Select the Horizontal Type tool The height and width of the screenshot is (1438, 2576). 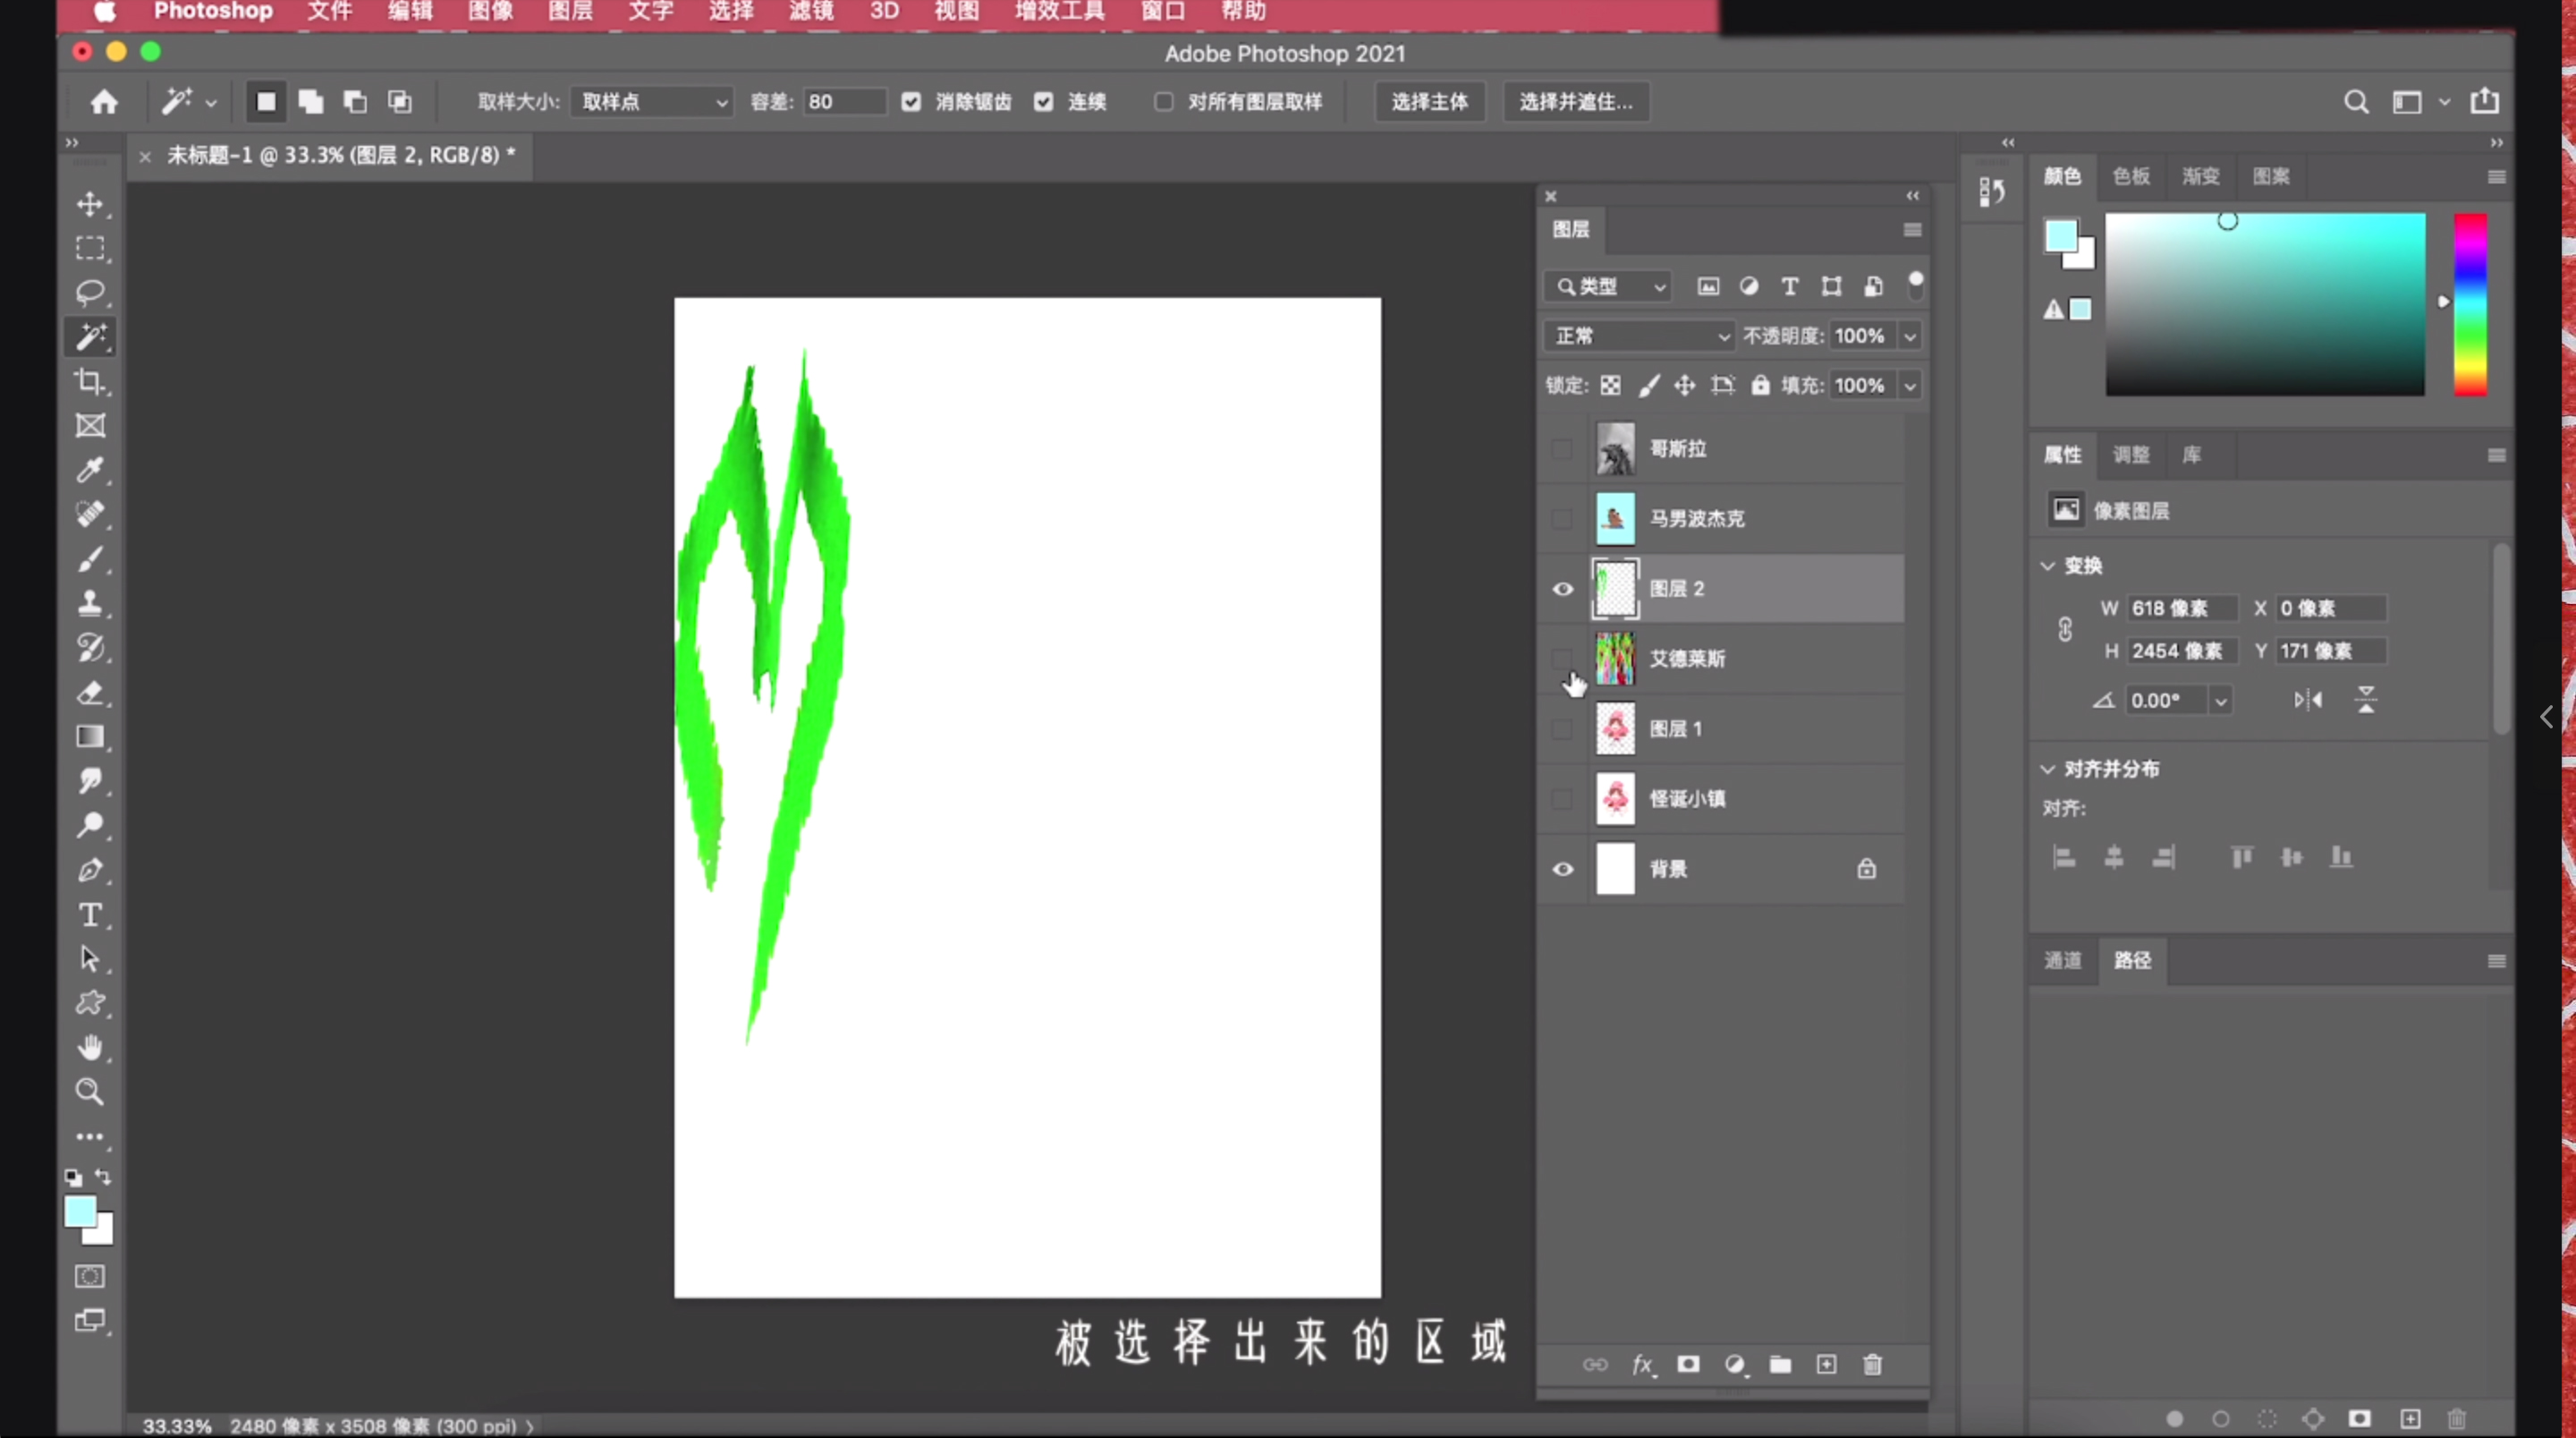tap(90, 915)
